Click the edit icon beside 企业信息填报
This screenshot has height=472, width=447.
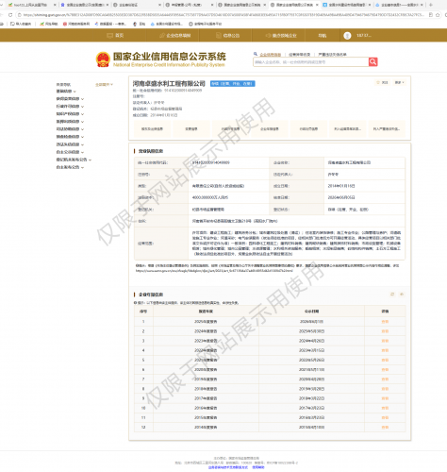pos(162,36)
